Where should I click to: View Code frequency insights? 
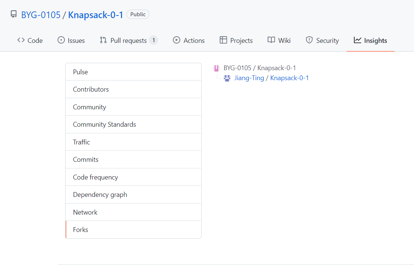pyautogui.click(x=133, y=177)
